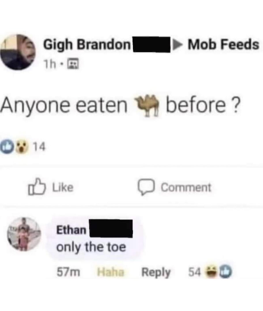The height and width of the screenshot is (311, 263).
Task: Click the Ethan commenter name
Action: [x=71, y=230]
